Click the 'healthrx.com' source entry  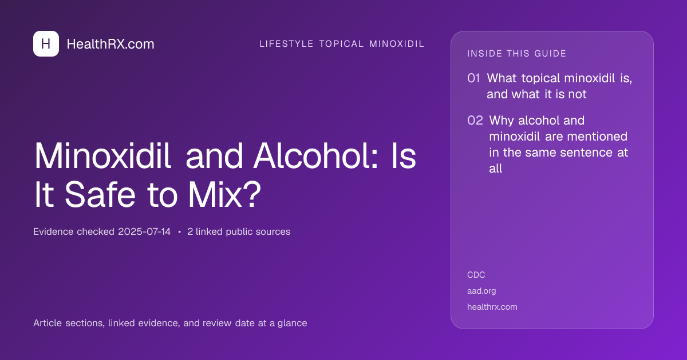492,307
